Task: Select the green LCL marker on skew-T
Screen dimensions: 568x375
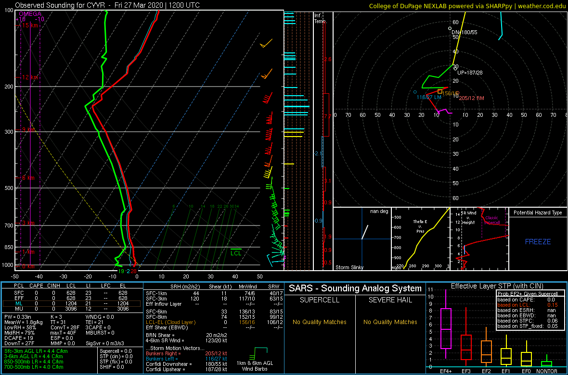Action: click(236, 253)
